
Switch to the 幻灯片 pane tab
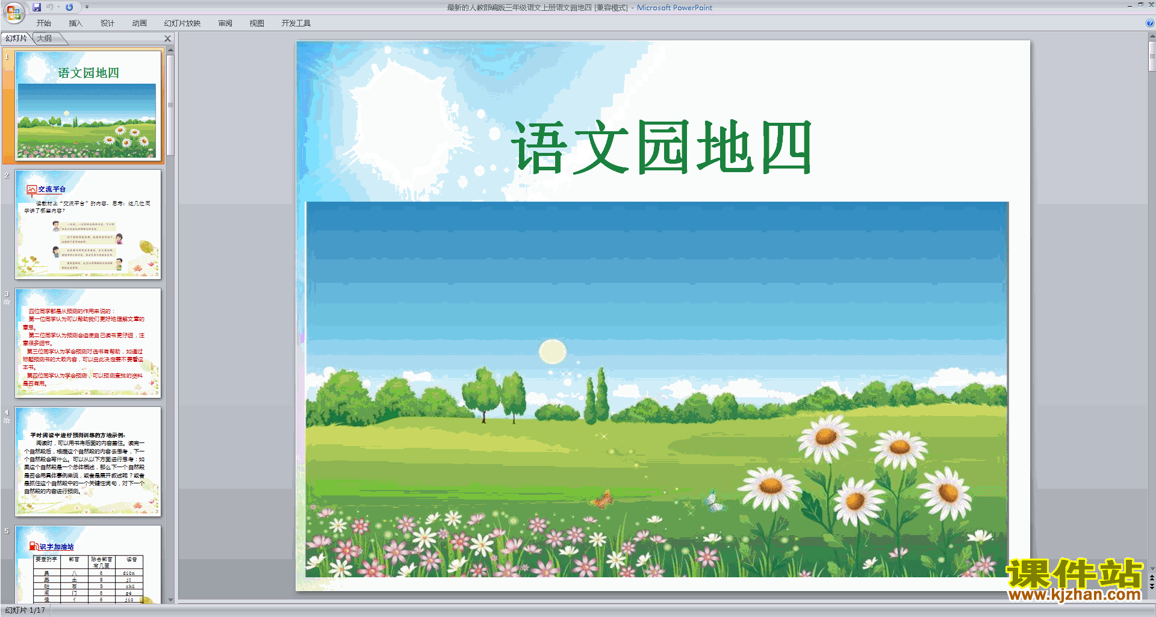pyautogui.click(x=16, y=39)
